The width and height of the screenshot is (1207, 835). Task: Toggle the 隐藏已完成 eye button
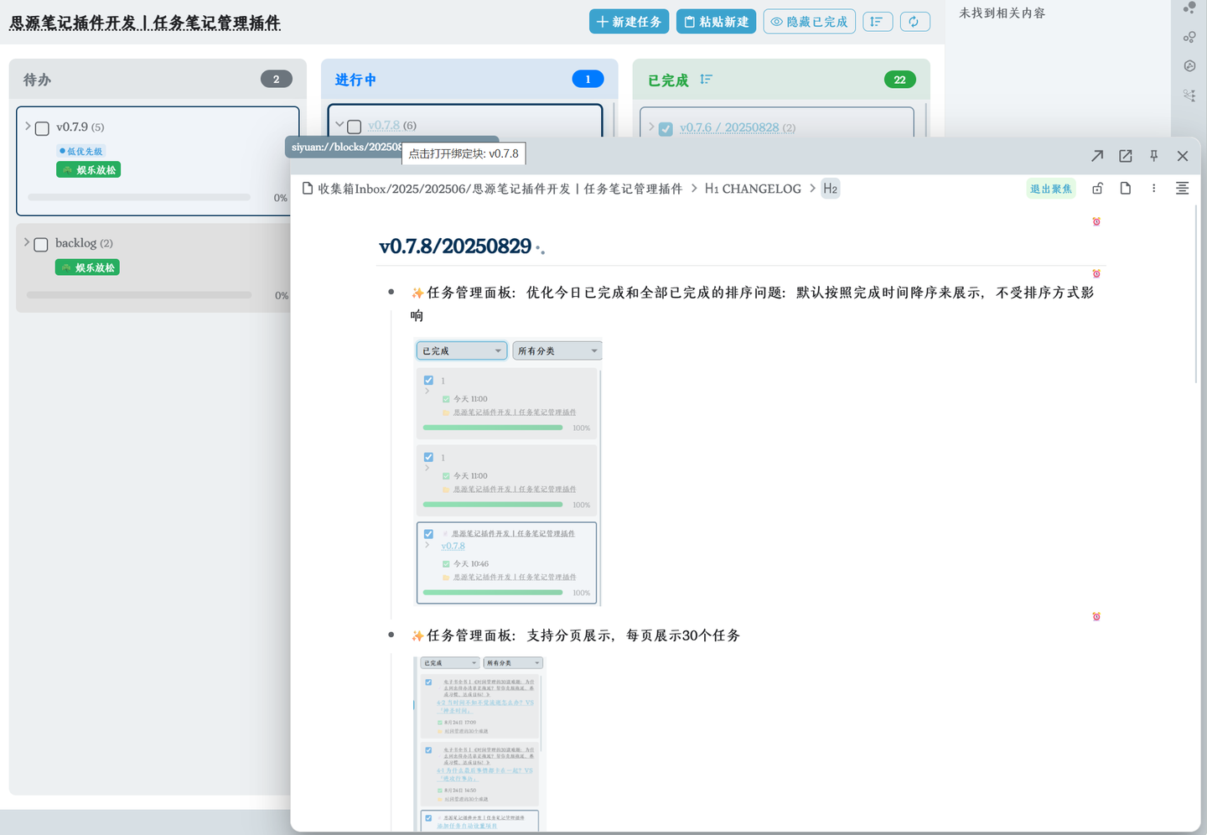pyautogui.click(x=810, y=22)
